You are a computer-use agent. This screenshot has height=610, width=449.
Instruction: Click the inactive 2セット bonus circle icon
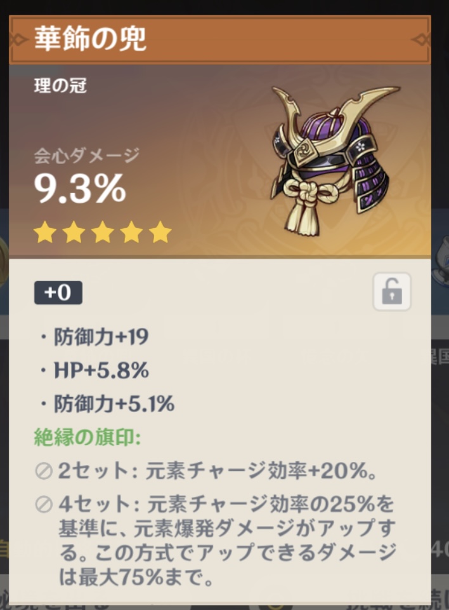[44, 471]
